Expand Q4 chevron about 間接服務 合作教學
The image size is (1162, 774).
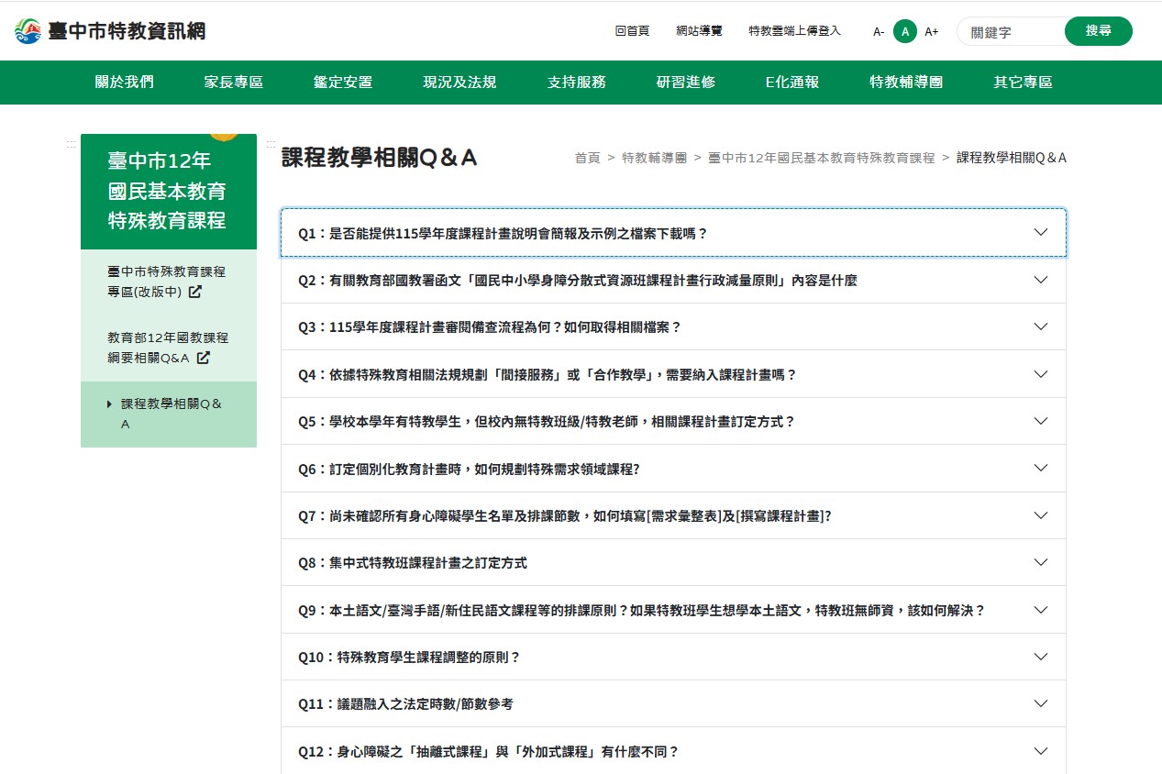1040,374
